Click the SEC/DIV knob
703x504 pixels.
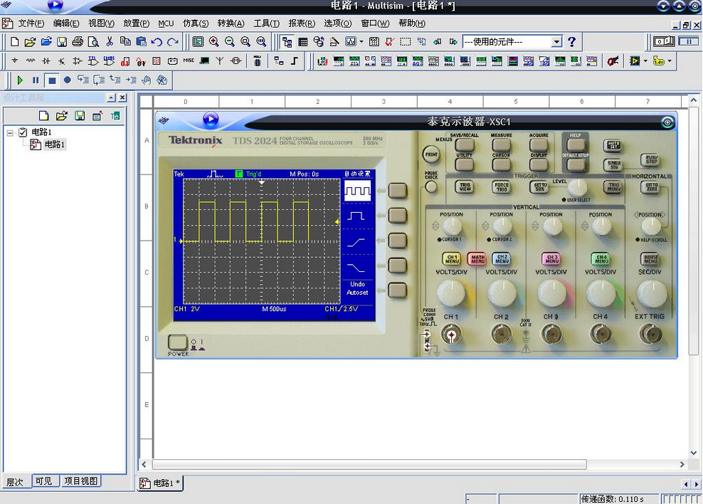652,293
